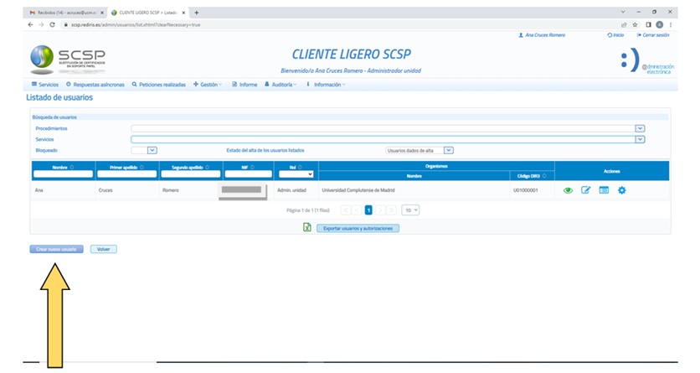
Task: Open the tab search chevron in Chrome
Action: (x=623, y=12)
